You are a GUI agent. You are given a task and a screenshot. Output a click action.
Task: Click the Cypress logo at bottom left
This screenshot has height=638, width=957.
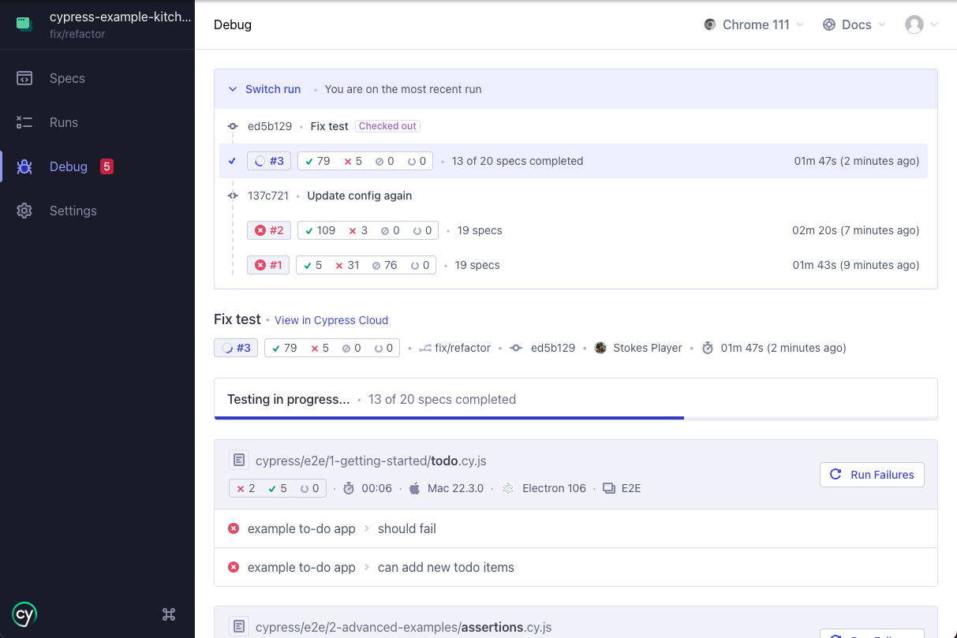point(24,614)
